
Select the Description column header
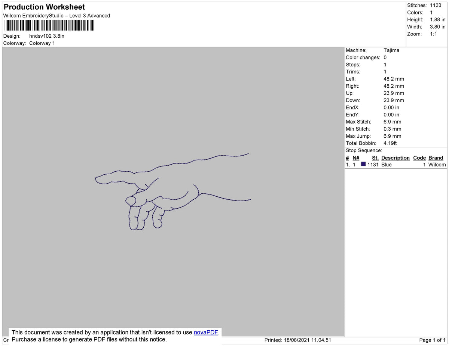(395, 158)
